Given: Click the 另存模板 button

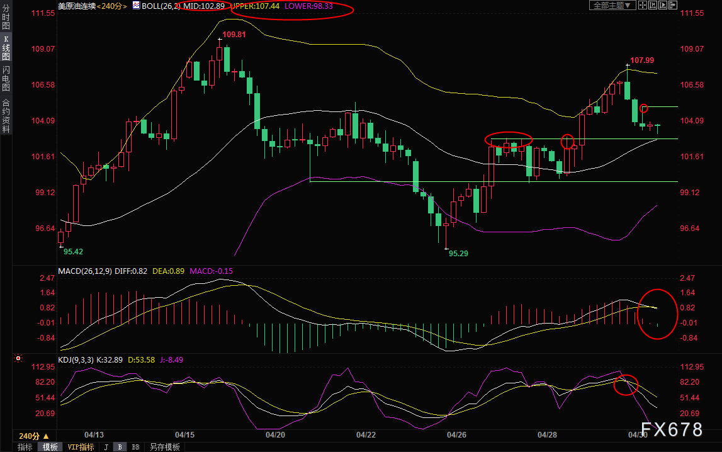Looking at the screenshot, I should pyautogui.click(x=164, y=447).
